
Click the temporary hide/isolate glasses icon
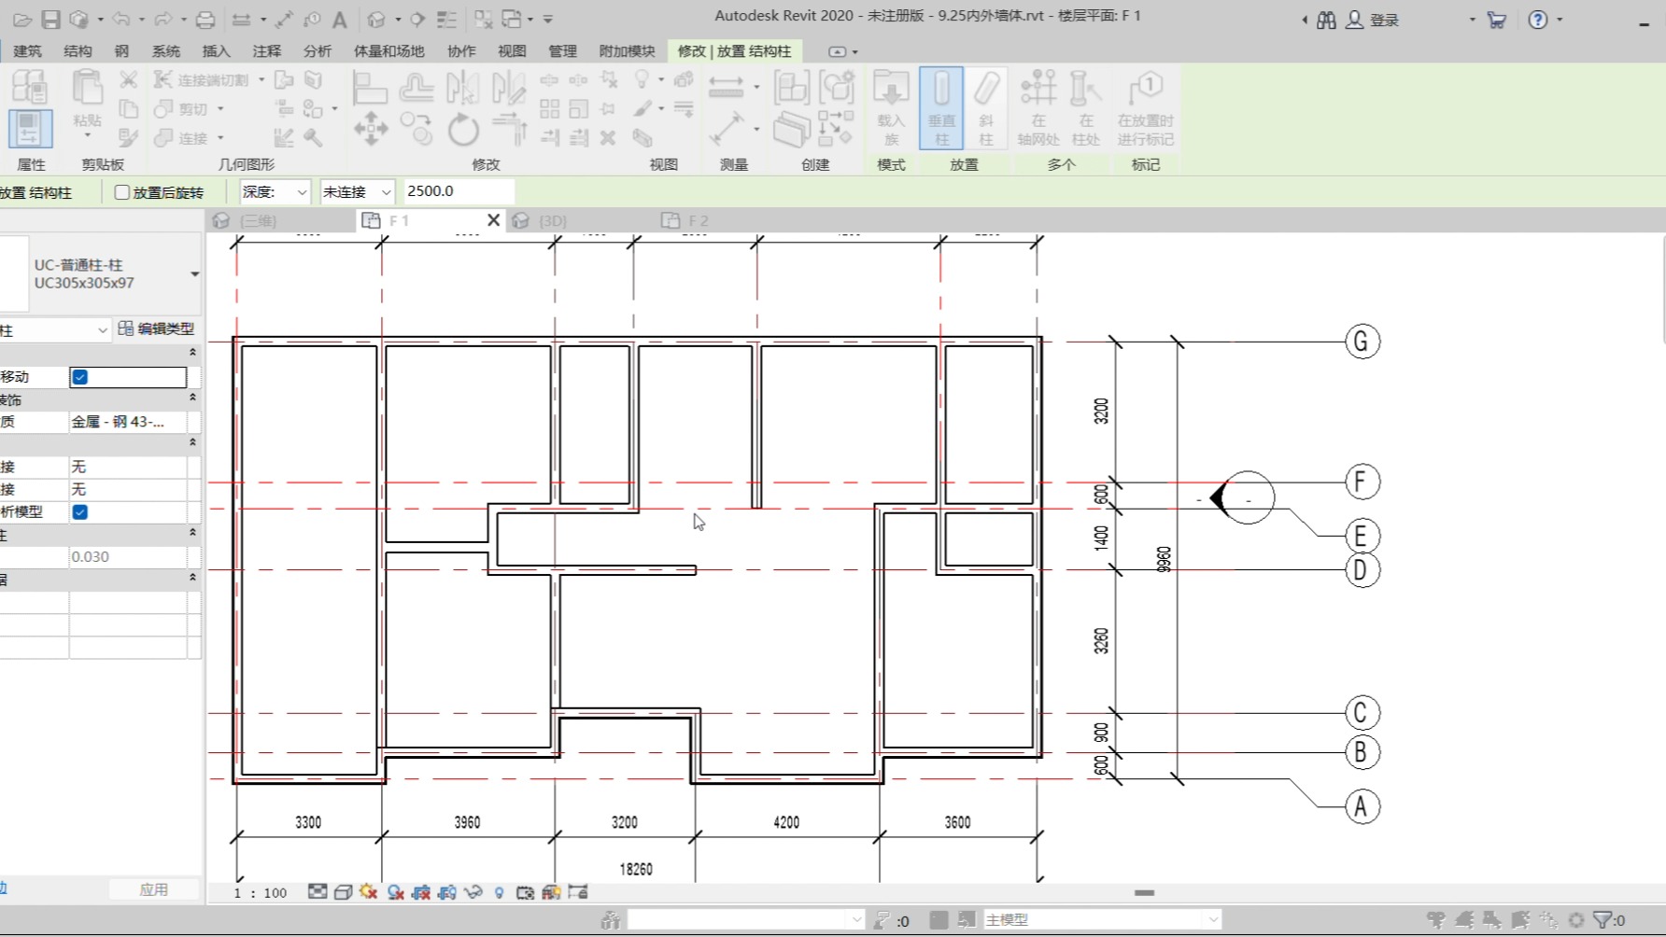[474, 892]
